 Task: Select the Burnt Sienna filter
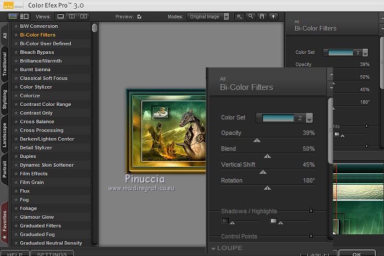pos(52,70)
